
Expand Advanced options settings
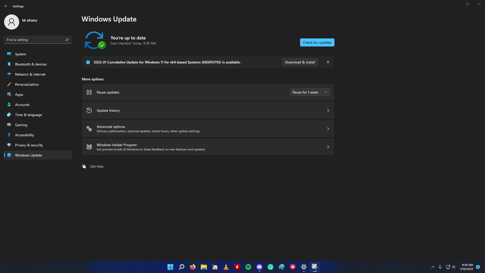pos(208,128)
